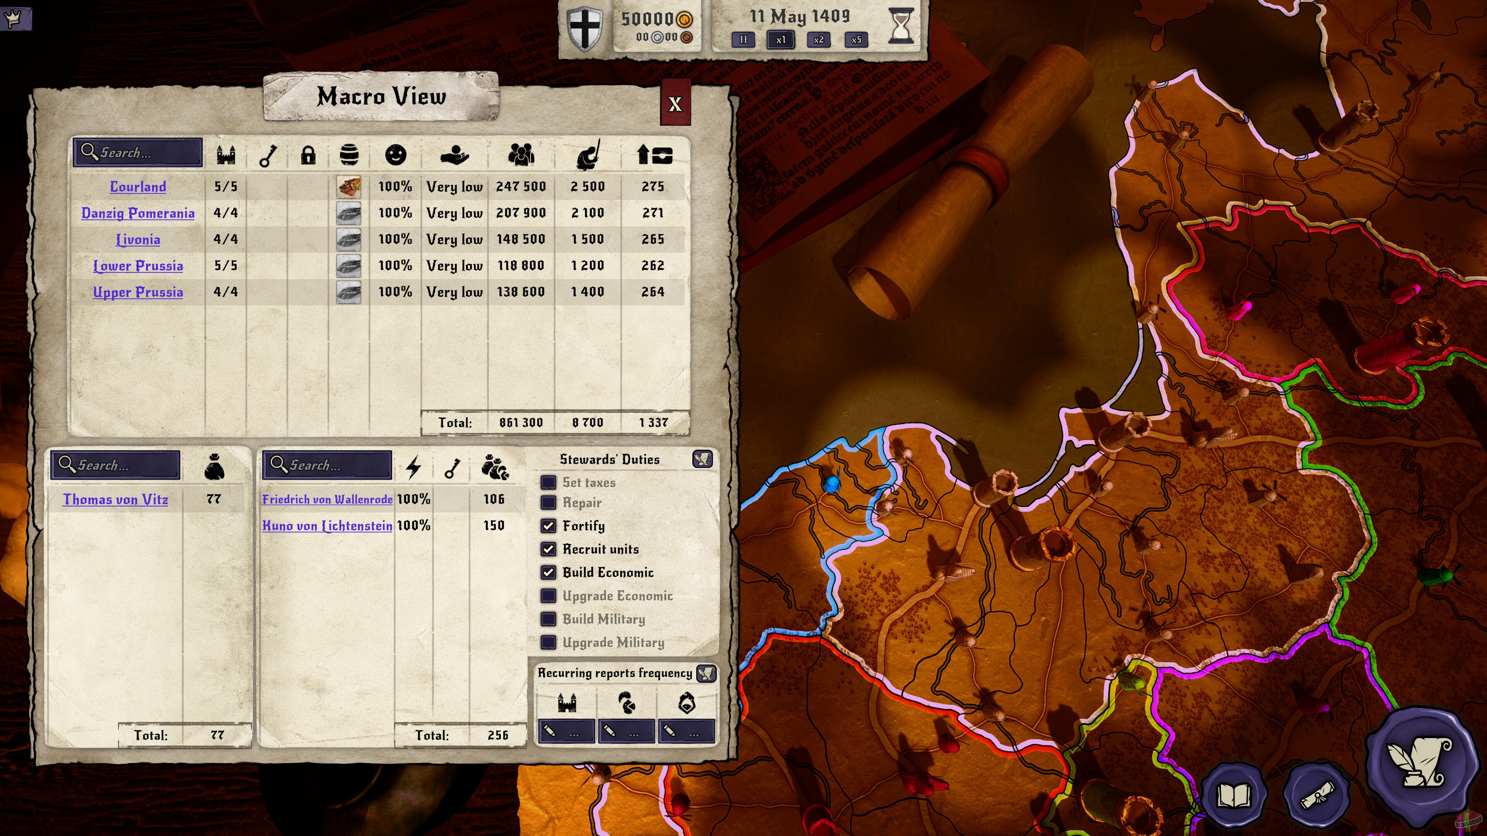Click the barrel resource column header
This screenshot has width=1487, height=836.
pyautogui.click(x=349, y=155)
